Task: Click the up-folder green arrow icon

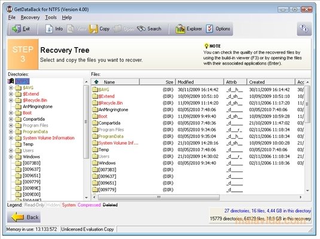Action: (x=96, y=82)
